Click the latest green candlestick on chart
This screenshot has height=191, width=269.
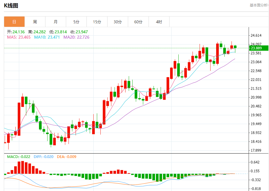click(235, 47)
